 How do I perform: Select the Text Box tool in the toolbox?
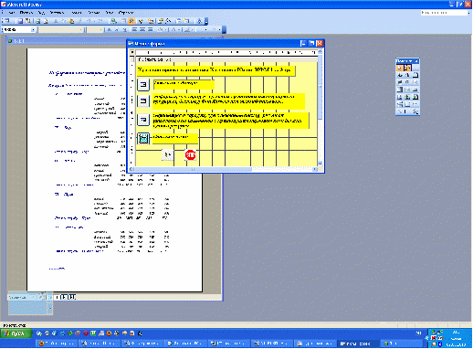[407, 75]
